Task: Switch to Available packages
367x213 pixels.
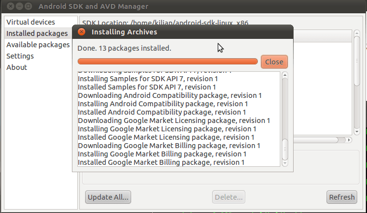Action: tap(38, 45)
